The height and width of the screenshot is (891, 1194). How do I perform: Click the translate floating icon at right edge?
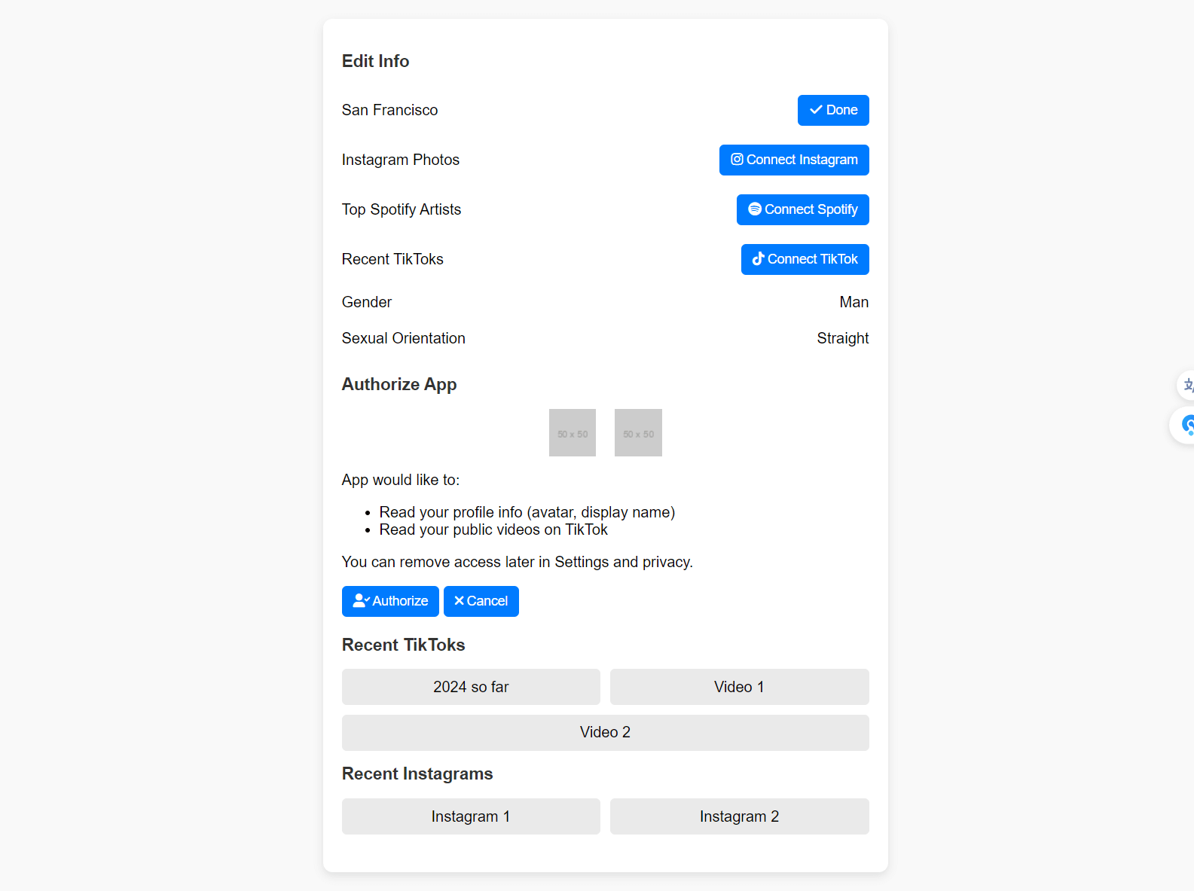click(1186, 385)
